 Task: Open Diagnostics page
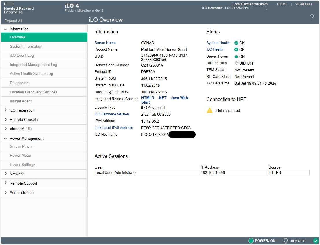pos(44,83)
